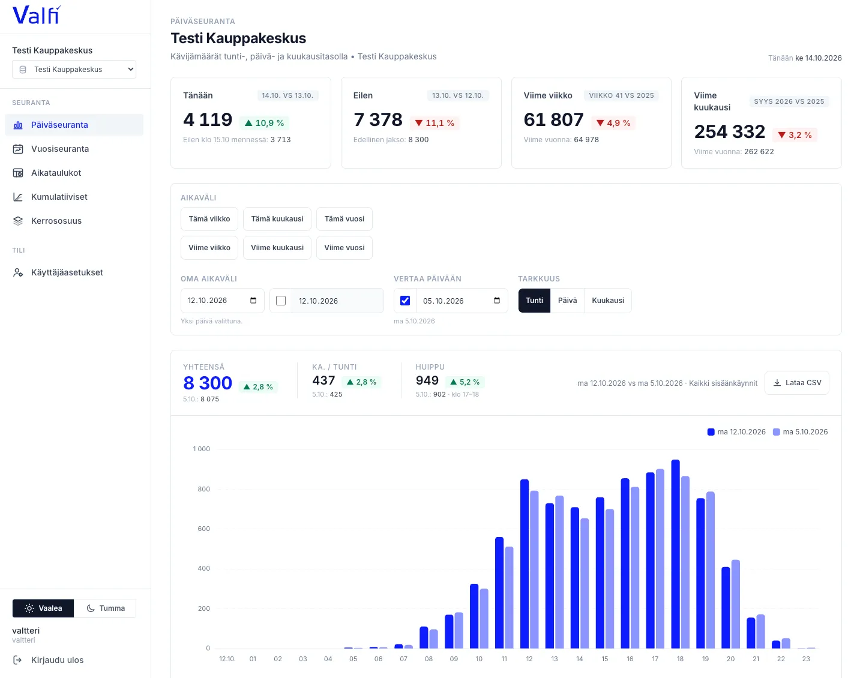Download data with Lataa CSV
This screenshot has height=678, width=854.
click(x=797, y=383)
